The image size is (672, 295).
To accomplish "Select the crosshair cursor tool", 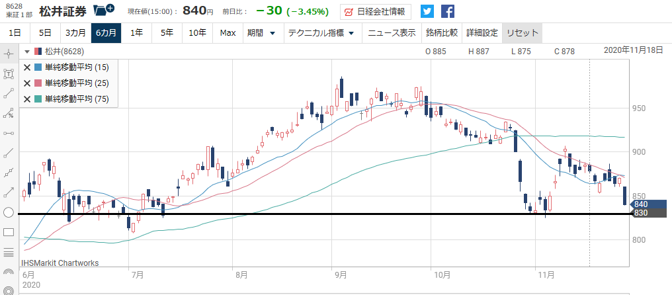I will (x=9, y=54).
